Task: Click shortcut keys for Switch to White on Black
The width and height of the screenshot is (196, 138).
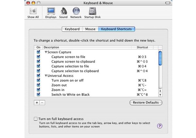Action: 142,95
